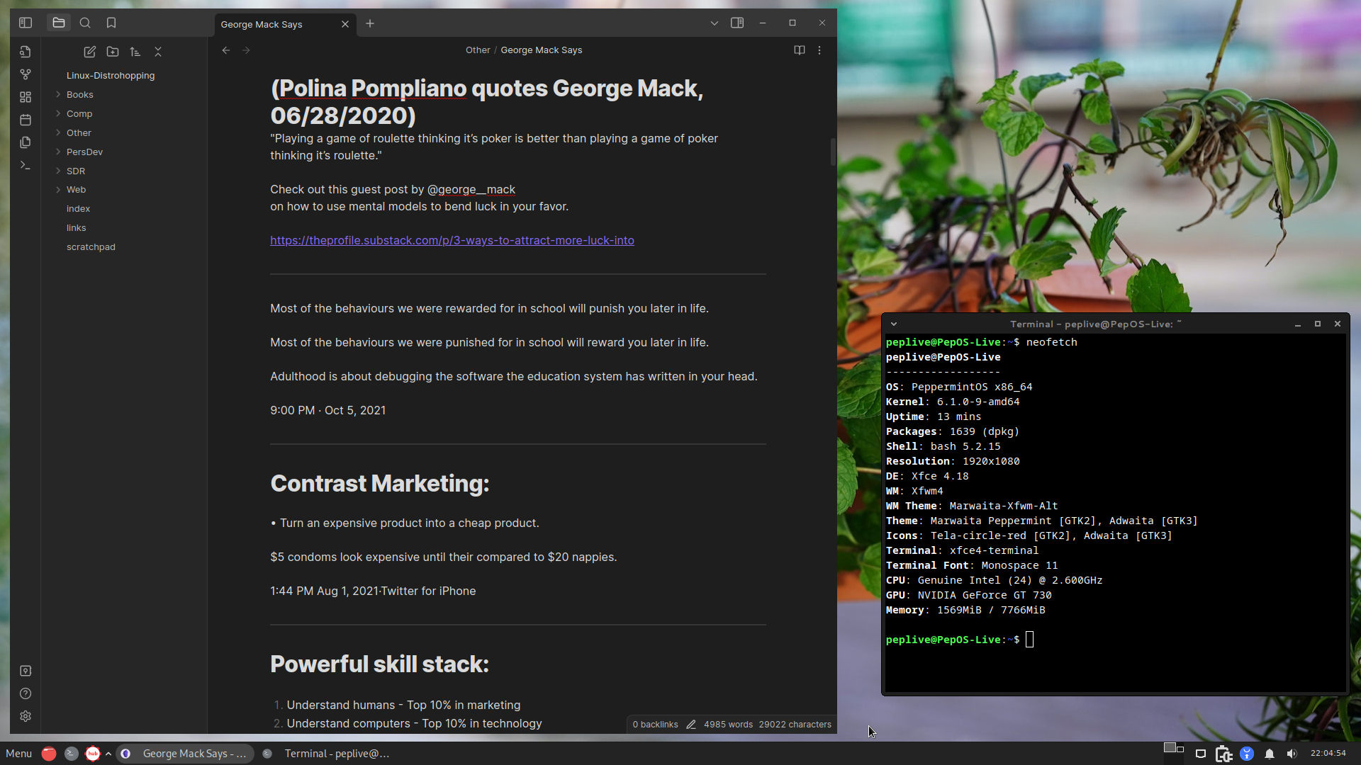1361x765 pixels.
Task: Open the notifications bell icon
Action: coord(1270,754)
